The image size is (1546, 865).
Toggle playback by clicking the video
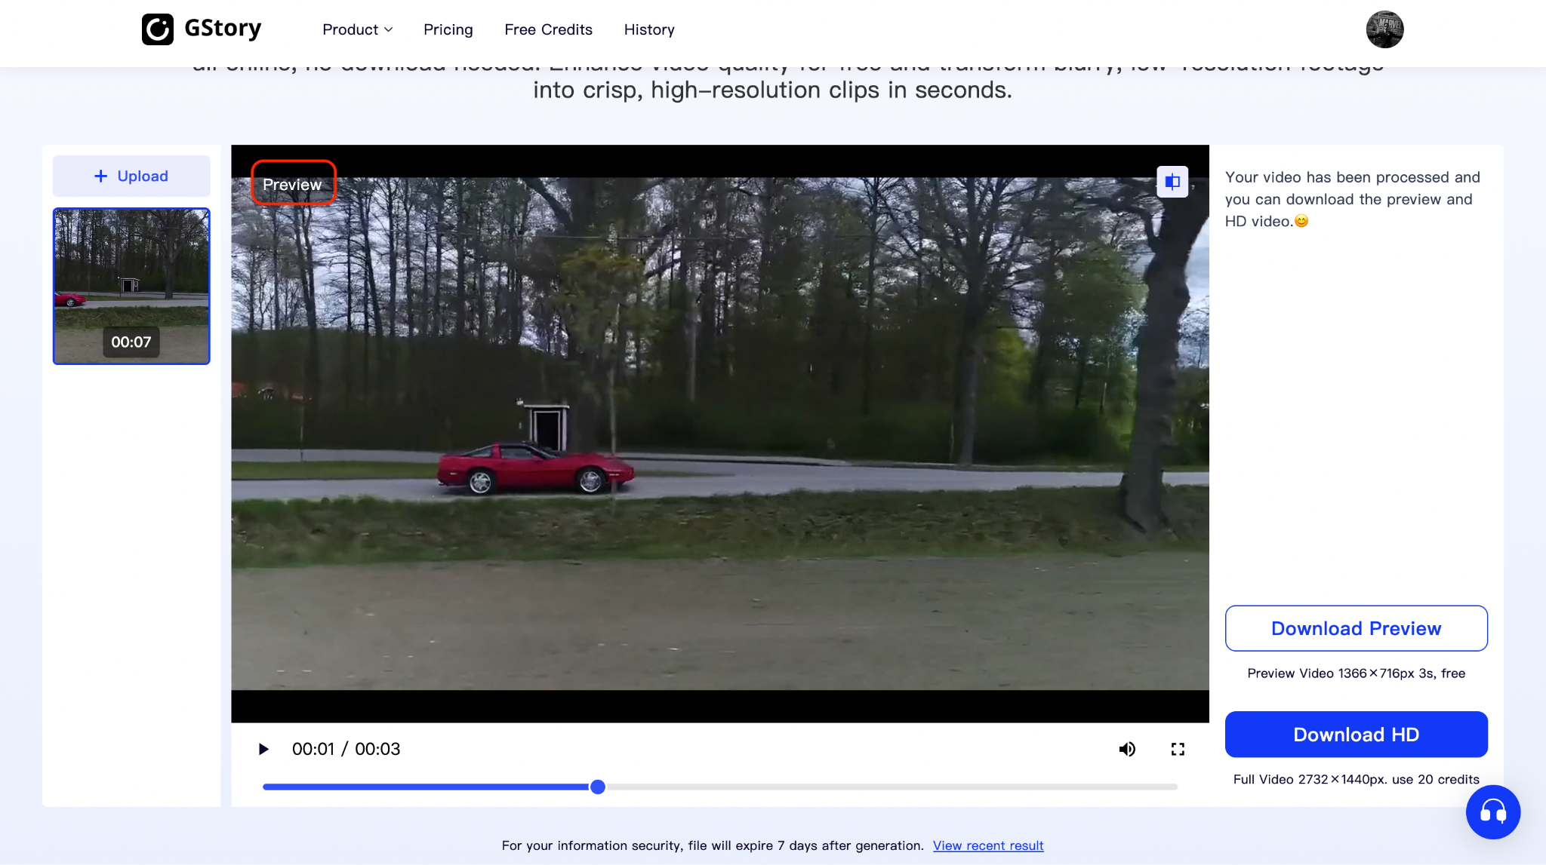717,430
